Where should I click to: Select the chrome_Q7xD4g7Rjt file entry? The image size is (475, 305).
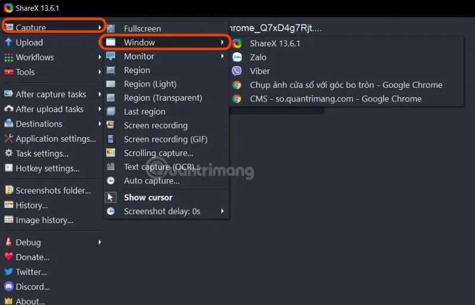click(x=275, y=28)
